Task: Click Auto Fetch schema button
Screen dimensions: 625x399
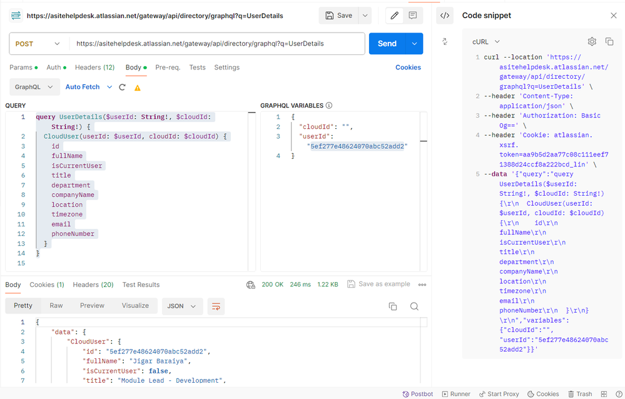Action: [83, 87]
